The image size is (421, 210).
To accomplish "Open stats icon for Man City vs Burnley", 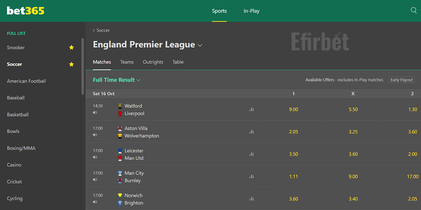I will pyautogui.click(x=252, y=176).
